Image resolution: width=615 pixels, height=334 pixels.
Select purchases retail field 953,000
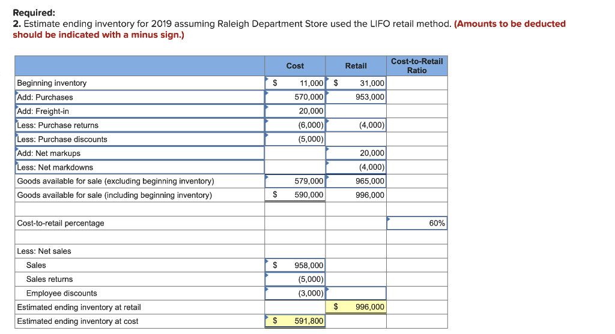coord(356,97)
